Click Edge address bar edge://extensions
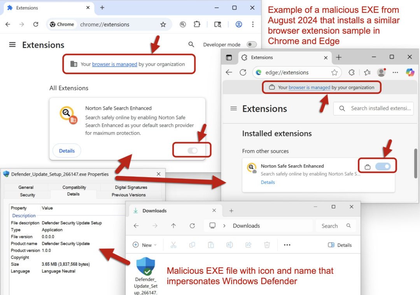Viewport: 420px width, 295px height. [287, 73]
